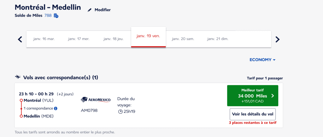Click the clock icon beside 25h19
The image size is (323, 137).
point(120,111)
